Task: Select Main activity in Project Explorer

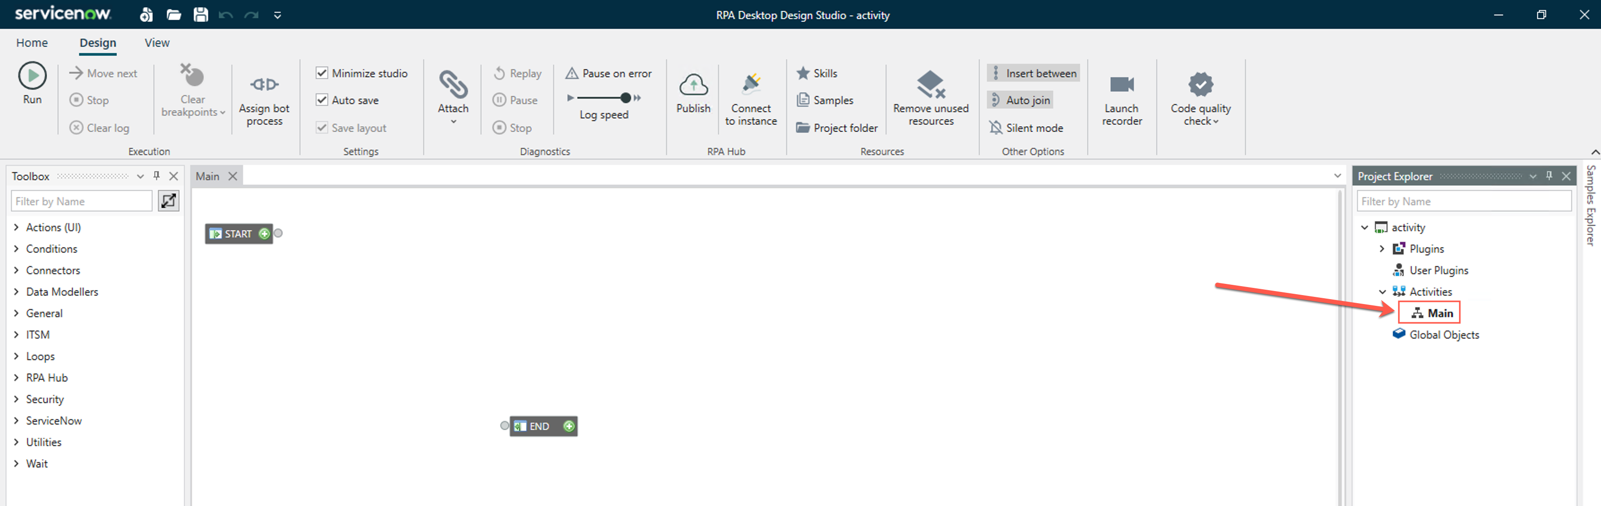Action: click(x=1429, y=313)
